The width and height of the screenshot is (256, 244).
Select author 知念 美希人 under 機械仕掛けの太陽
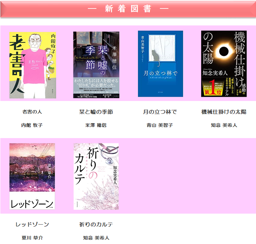[x=224, y=125]
